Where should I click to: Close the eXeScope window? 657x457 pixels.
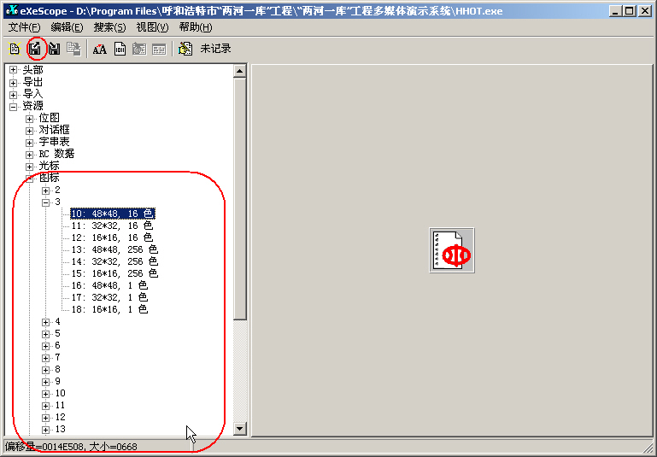pyautogui.click(x=645, y=11)
